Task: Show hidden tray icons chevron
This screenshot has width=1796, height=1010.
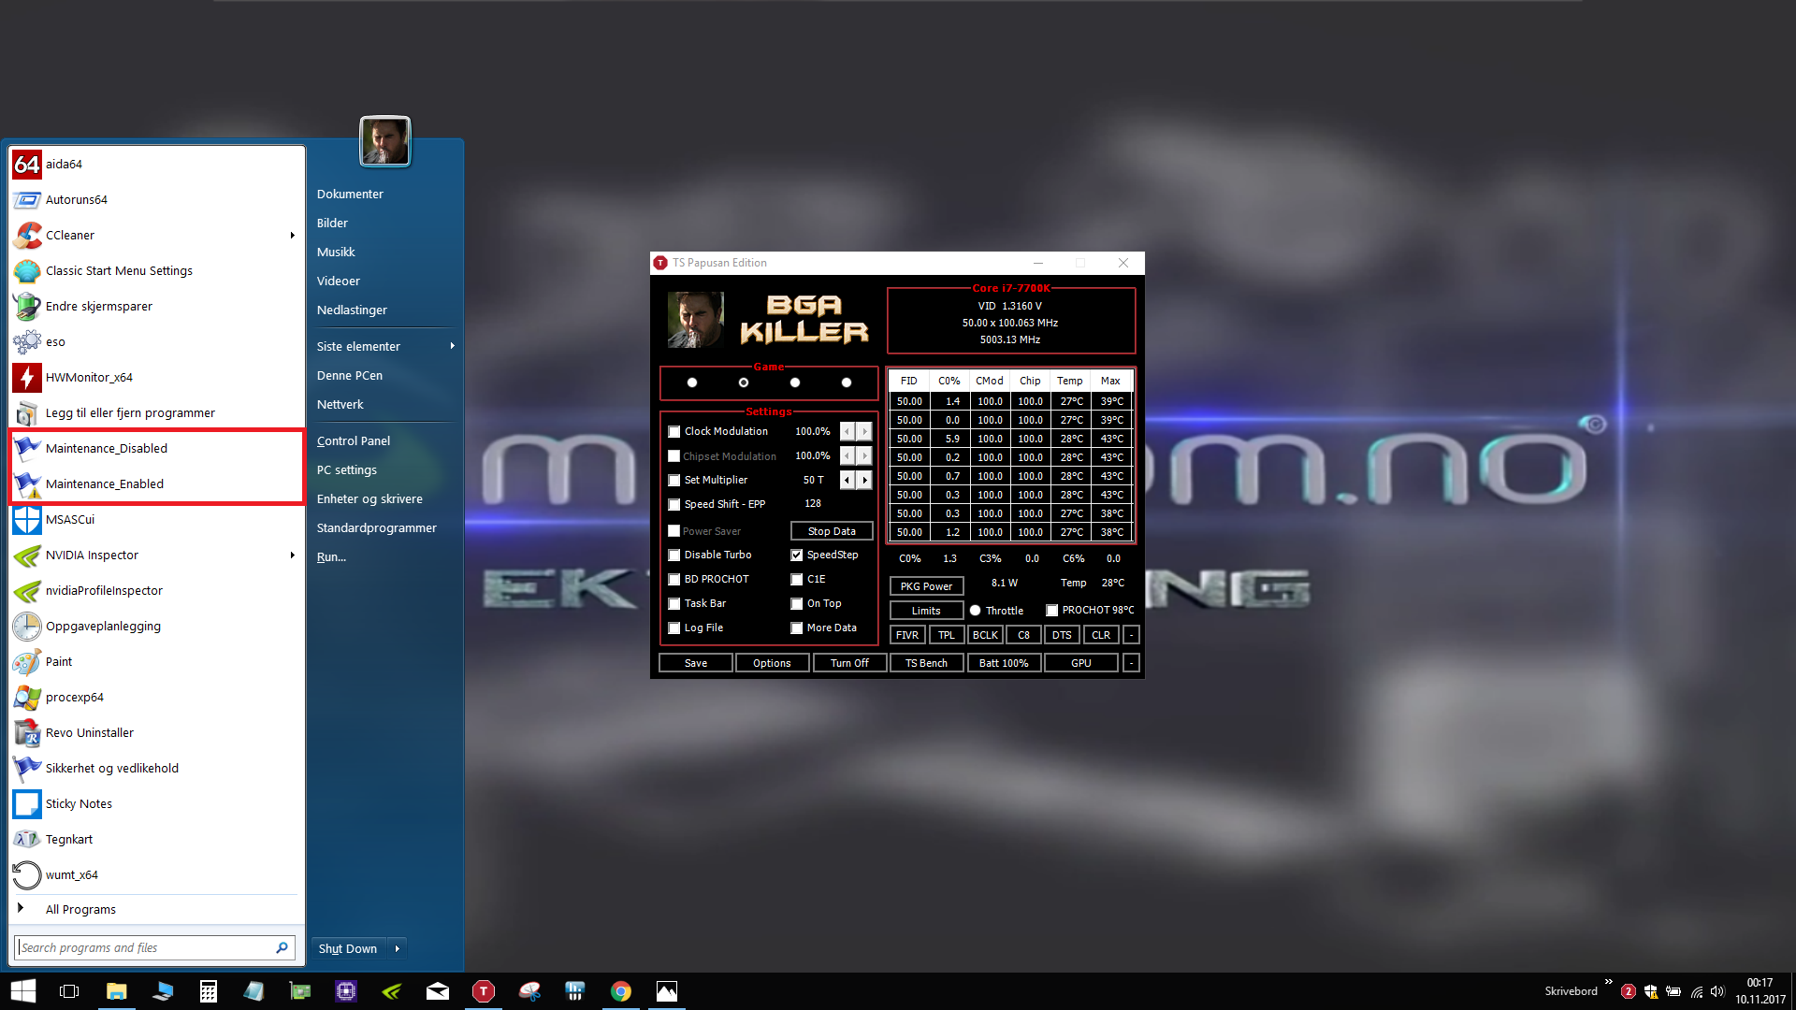Action: [1608, 982]
